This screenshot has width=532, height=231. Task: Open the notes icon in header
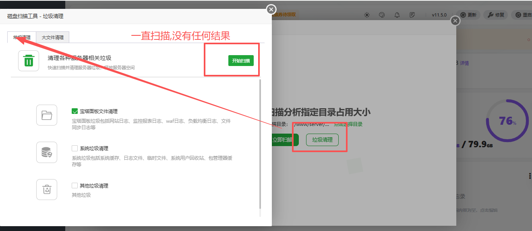pos(412,15)
